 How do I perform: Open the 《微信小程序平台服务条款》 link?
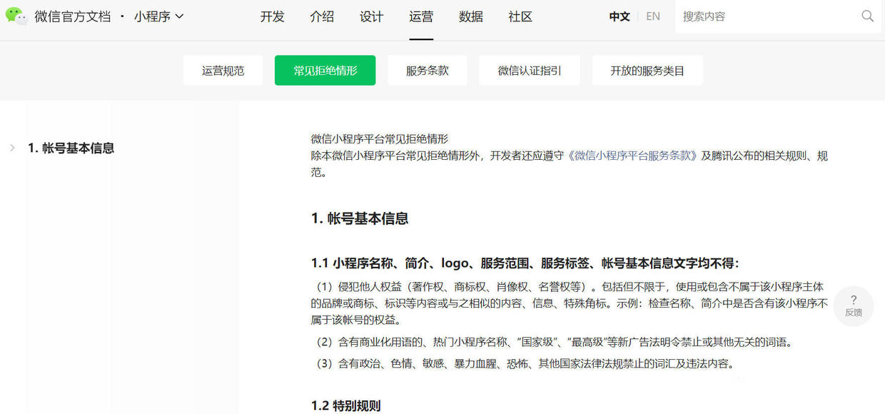pyautogui.click(x=632, y=156)
